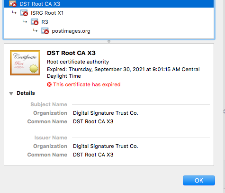
Task: Click the 'Issuer Name' section header
Action: click(x=51, y=138)
